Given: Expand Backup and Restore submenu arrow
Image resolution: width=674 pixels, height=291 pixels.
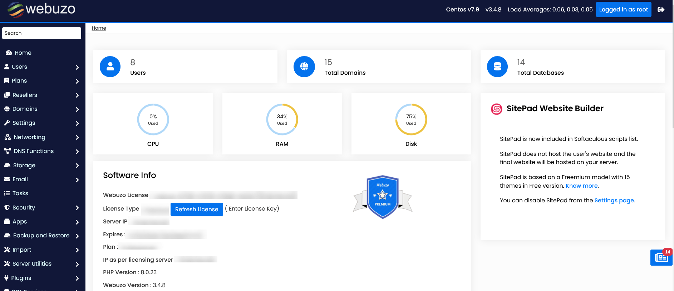Looking at the screenshot, I should (x=77, y=236).
